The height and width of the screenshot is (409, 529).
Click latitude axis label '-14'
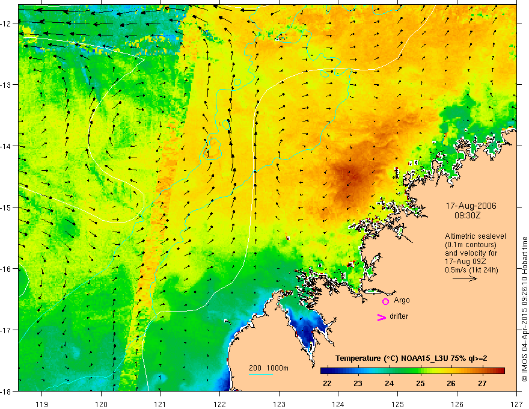(6, 146)
